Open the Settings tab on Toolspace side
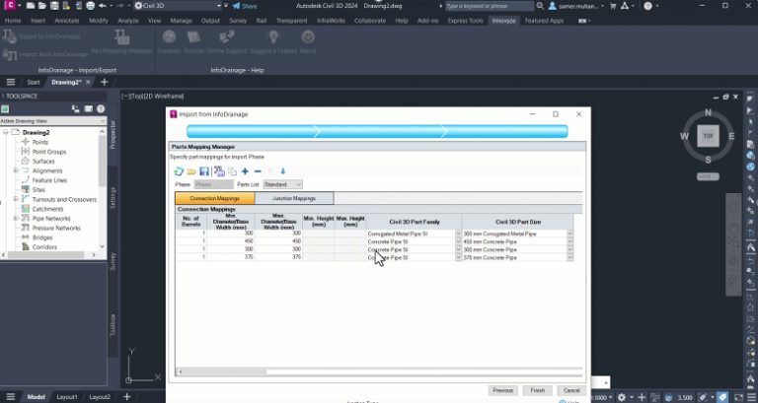 coord(113,197)
